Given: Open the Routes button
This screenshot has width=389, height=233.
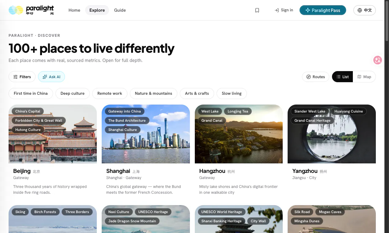Looking at the screenshot, I should click(315, 77).
